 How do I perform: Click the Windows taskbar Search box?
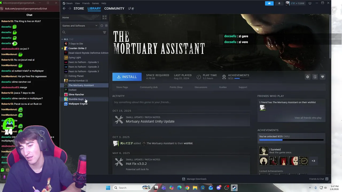tap(132, 188)
